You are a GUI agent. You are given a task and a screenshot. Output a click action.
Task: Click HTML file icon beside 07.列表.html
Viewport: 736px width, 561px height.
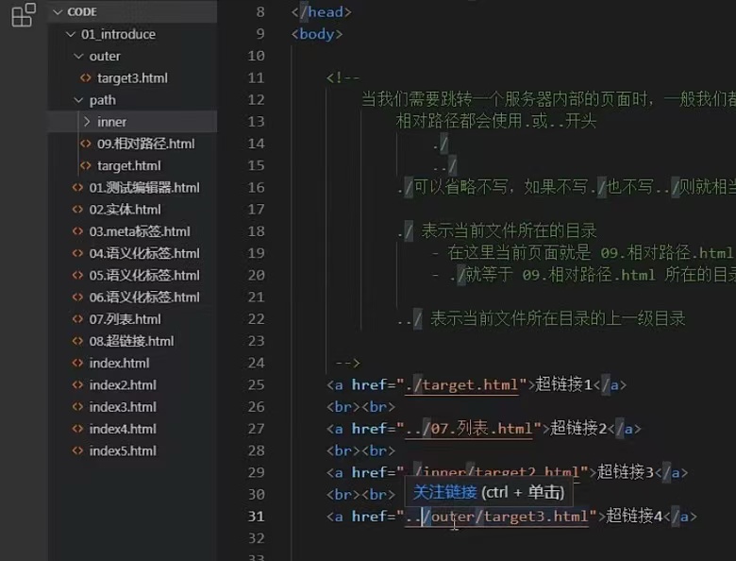tap(77, 319)
